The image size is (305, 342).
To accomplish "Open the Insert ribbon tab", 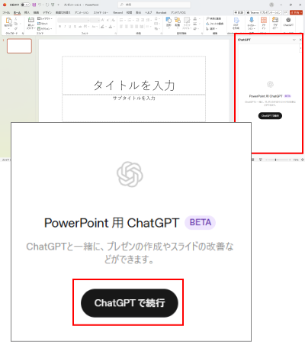I will pyautogui.click(x=27, y=12).
